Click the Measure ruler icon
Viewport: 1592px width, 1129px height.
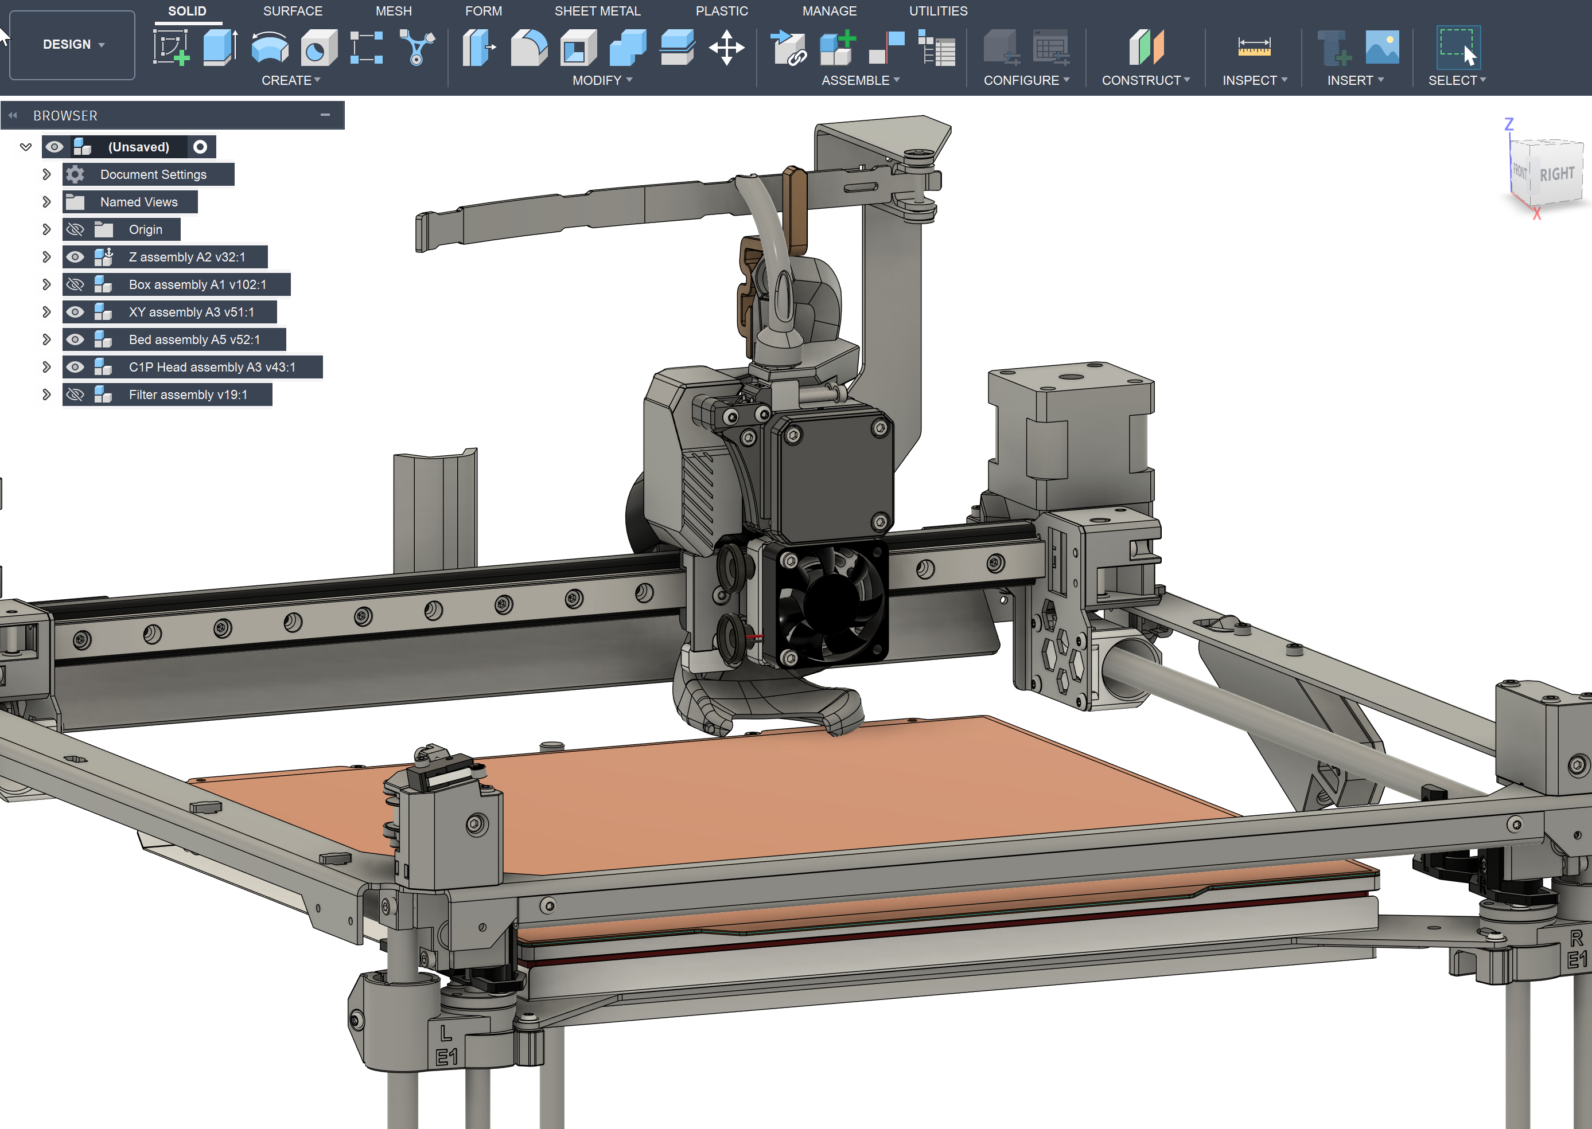pyautogui.click(x=1254, y=47)
